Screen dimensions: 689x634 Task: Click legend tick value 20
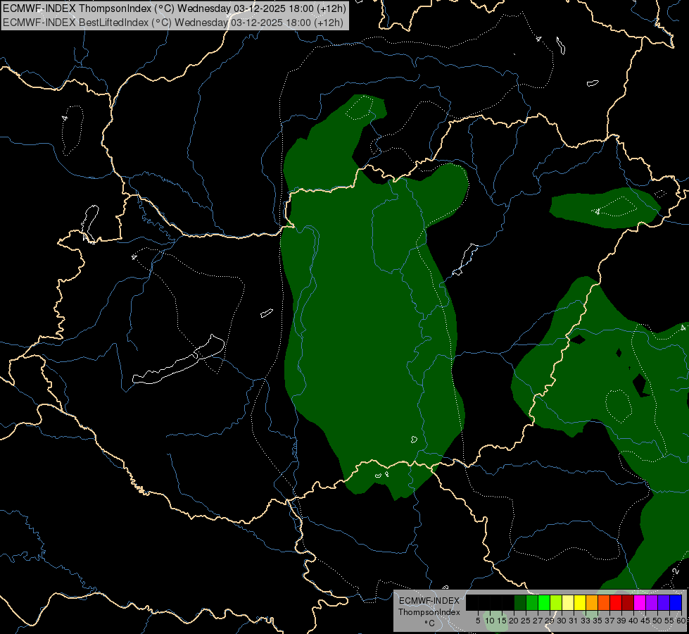[x=514, y=621]
